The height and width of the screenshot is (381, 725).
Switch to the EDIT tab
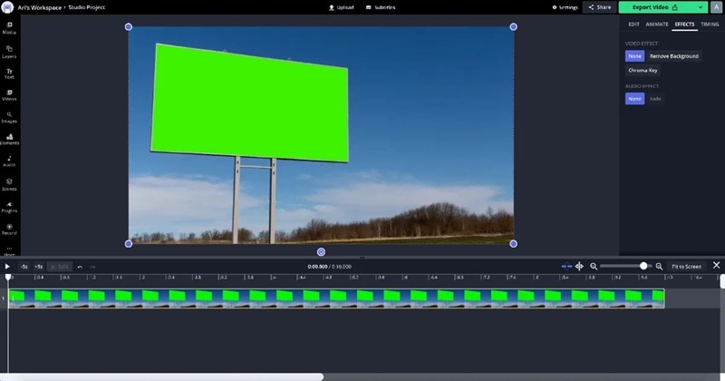point(633,24)
